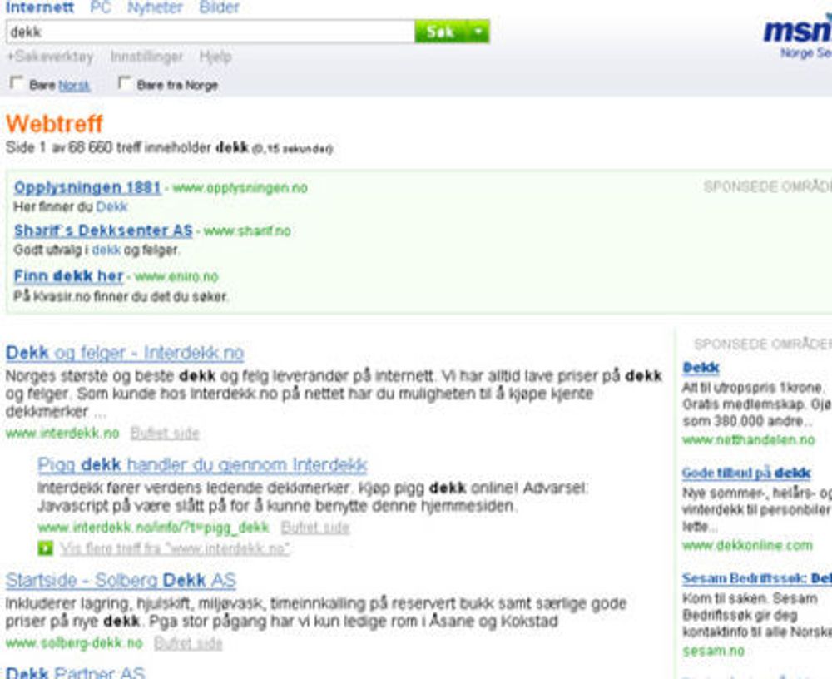832x679 pixels.
Task: Open sidebar link Gode tilbud på dekk
Action: (746, 473)
